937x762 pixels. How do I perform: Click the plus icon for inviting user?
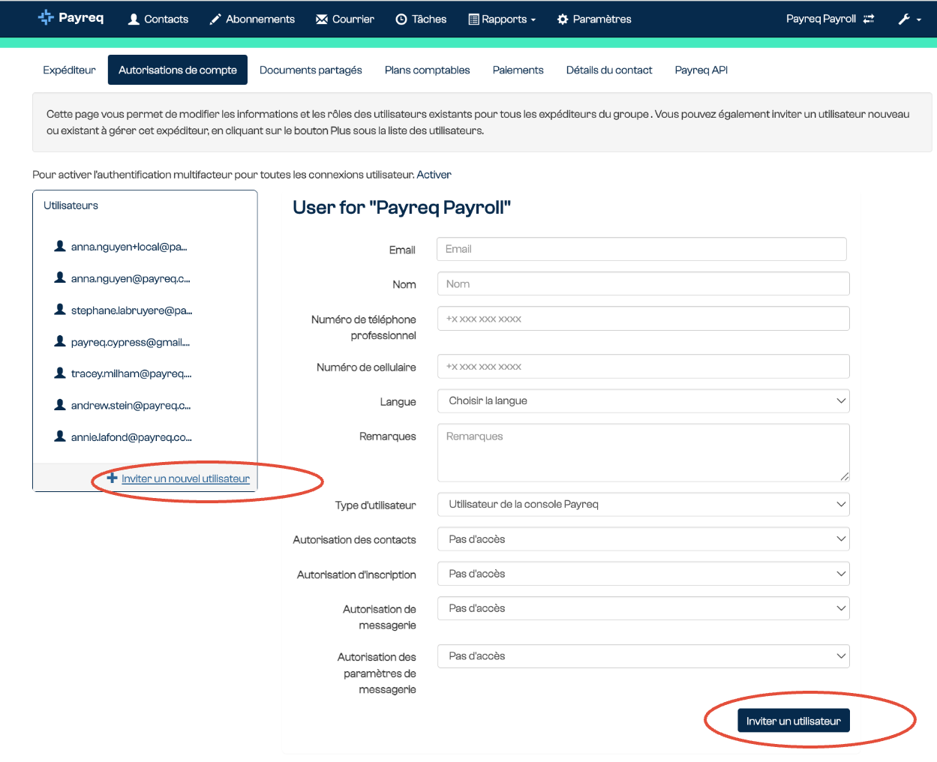coord(112,478)
